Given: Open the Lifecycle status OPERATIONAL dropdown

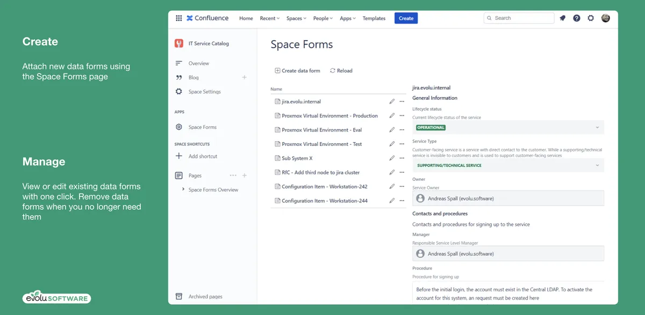Looking at the screenshot, I should click(x=508, y=127).
